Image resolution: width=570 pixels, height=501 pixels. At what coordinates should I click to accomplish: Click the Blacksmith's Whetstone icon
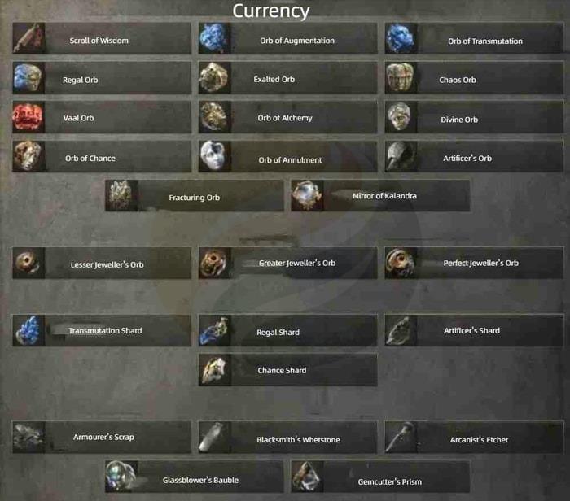[215, 437]
